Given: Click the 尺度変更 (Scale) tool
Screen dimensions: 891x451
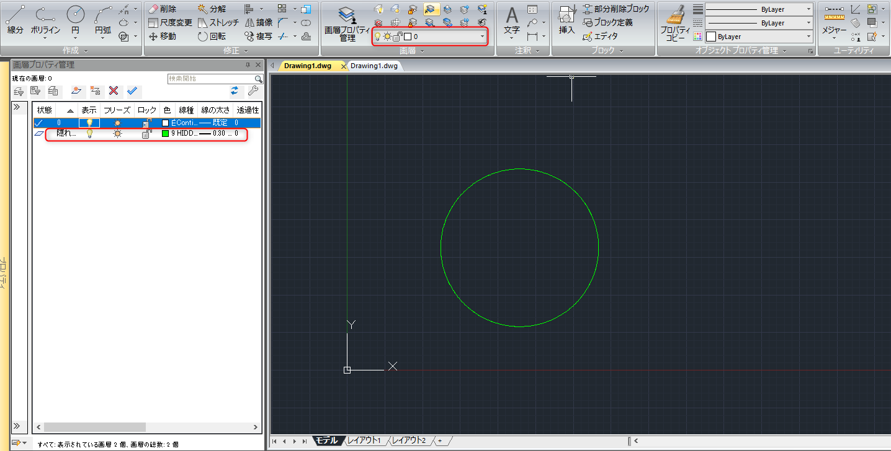Looking at the screenshot, I should [171, 23].
